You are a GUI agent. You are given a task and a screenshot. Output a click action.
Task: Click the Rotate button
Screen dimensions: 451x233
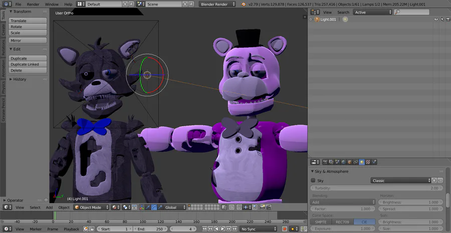click(x=28, y=27)
